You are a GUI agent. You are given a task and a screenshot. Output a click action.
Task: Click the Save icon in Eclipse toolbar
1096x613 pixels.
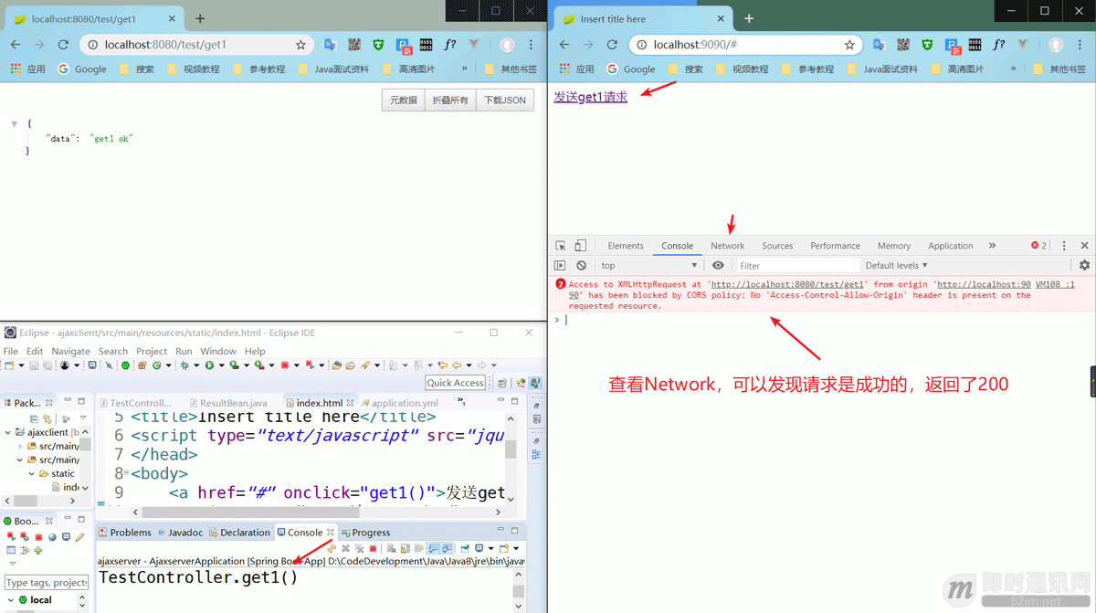pyautogui.click(x=33, y=365)
